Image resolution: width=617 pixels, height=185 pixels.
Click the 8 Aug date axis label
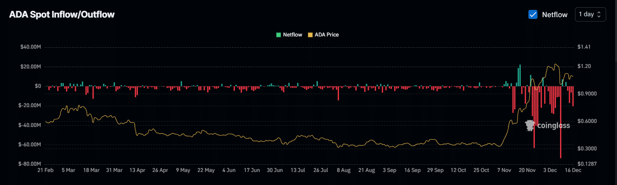343,171
